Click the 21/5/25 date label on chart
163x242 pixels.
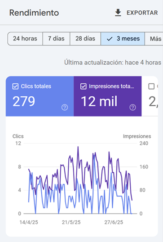pos(71,222)
